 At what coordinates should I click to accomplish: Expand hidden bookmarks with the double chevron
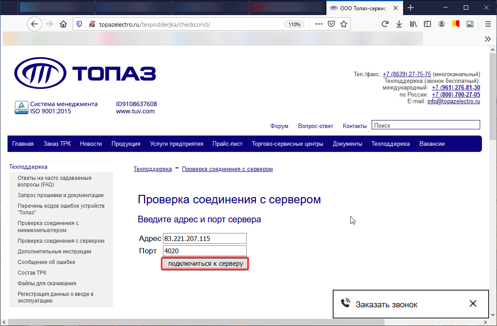pos(488,39)
